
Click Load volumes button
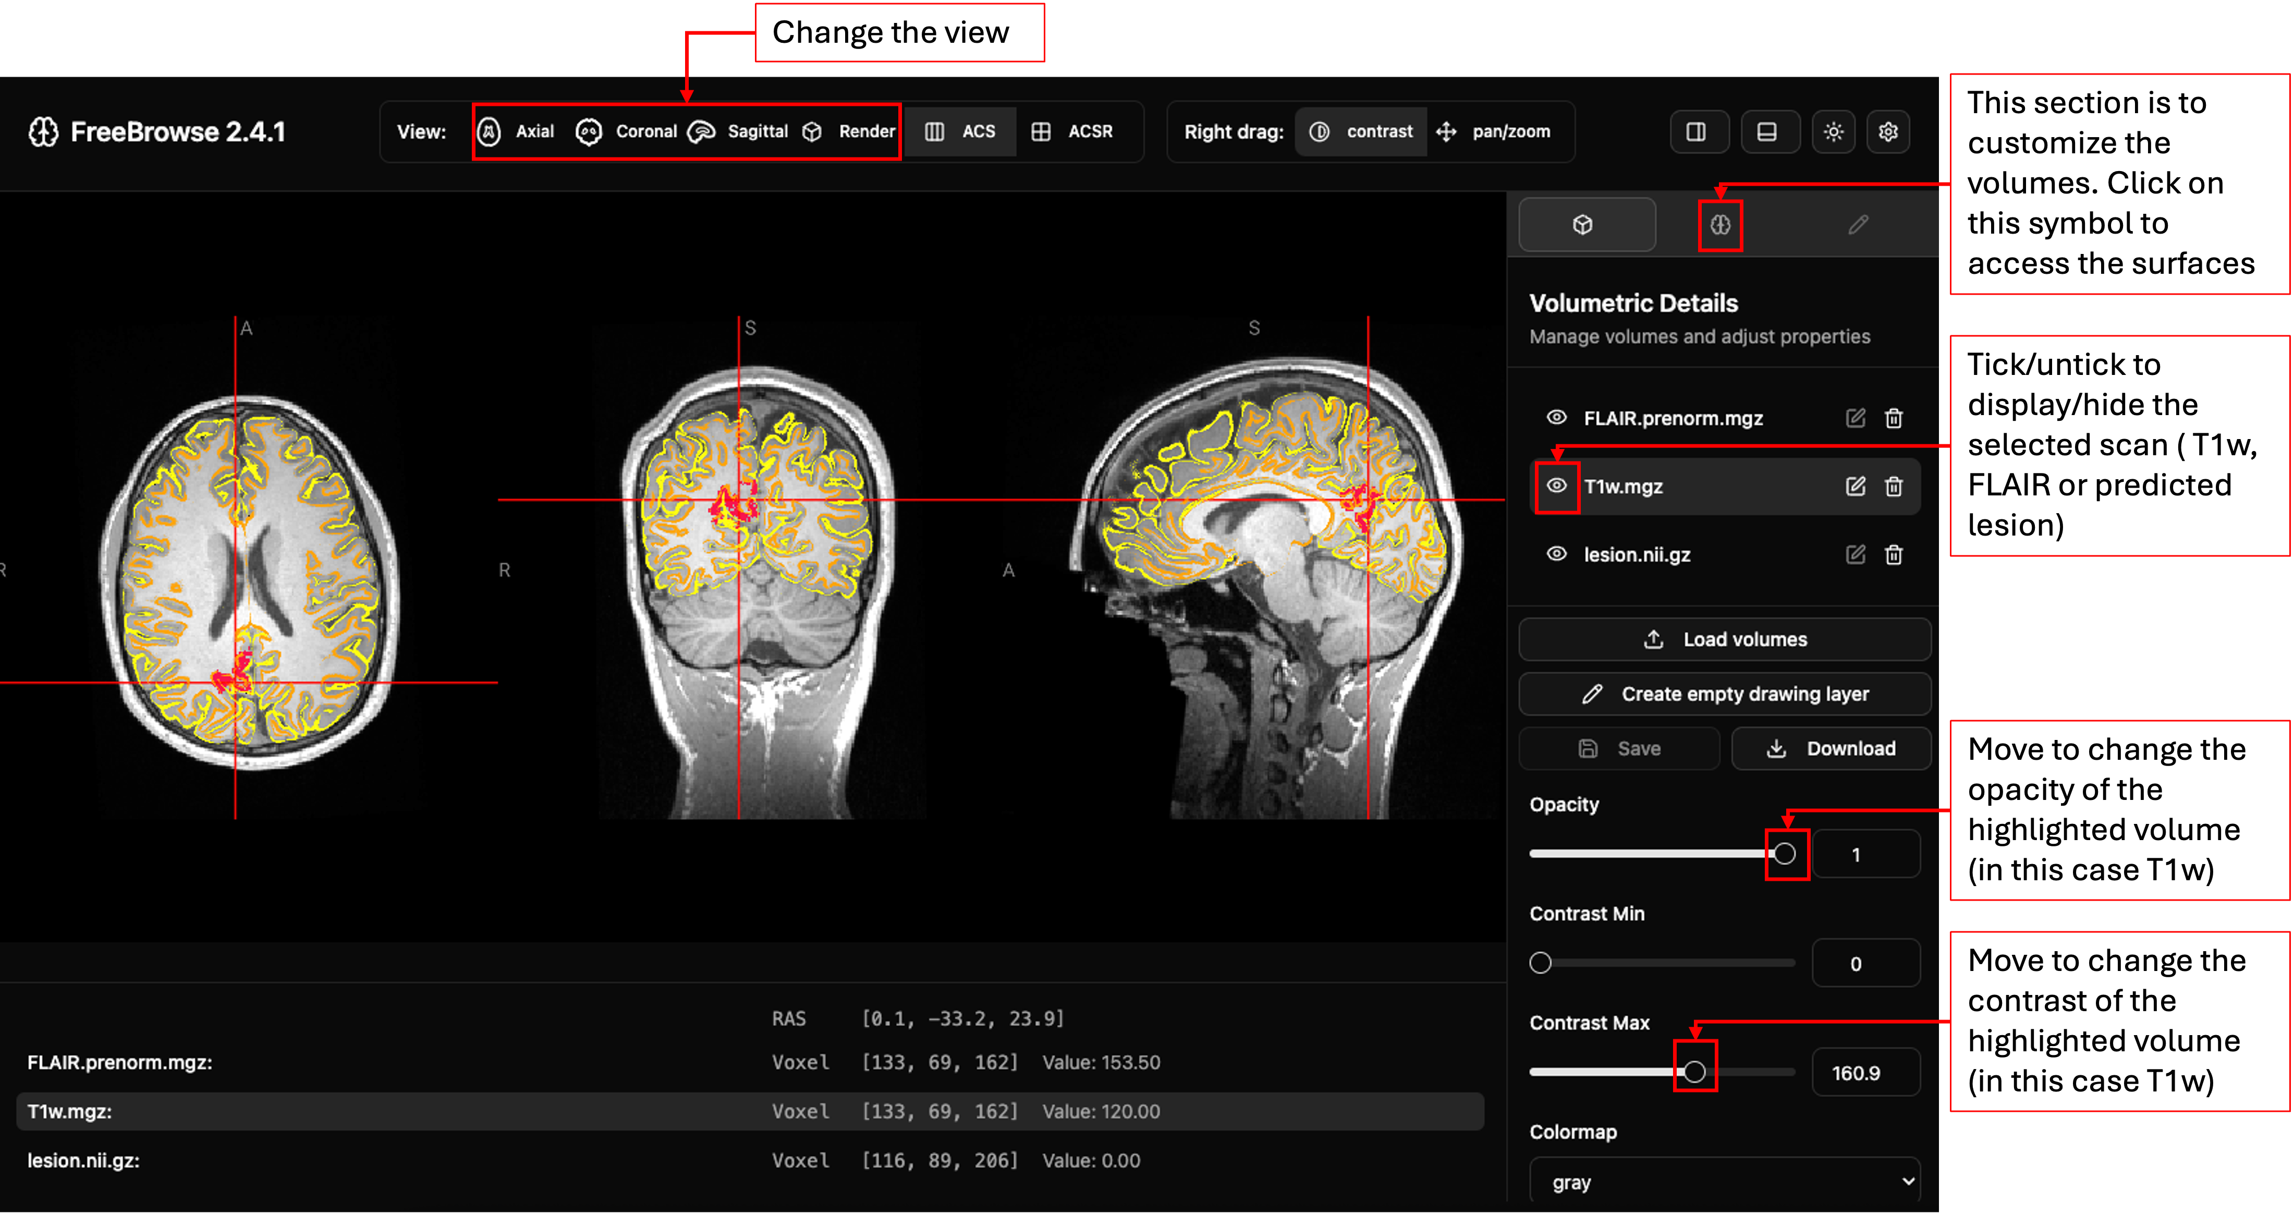tap(1725, 639)
